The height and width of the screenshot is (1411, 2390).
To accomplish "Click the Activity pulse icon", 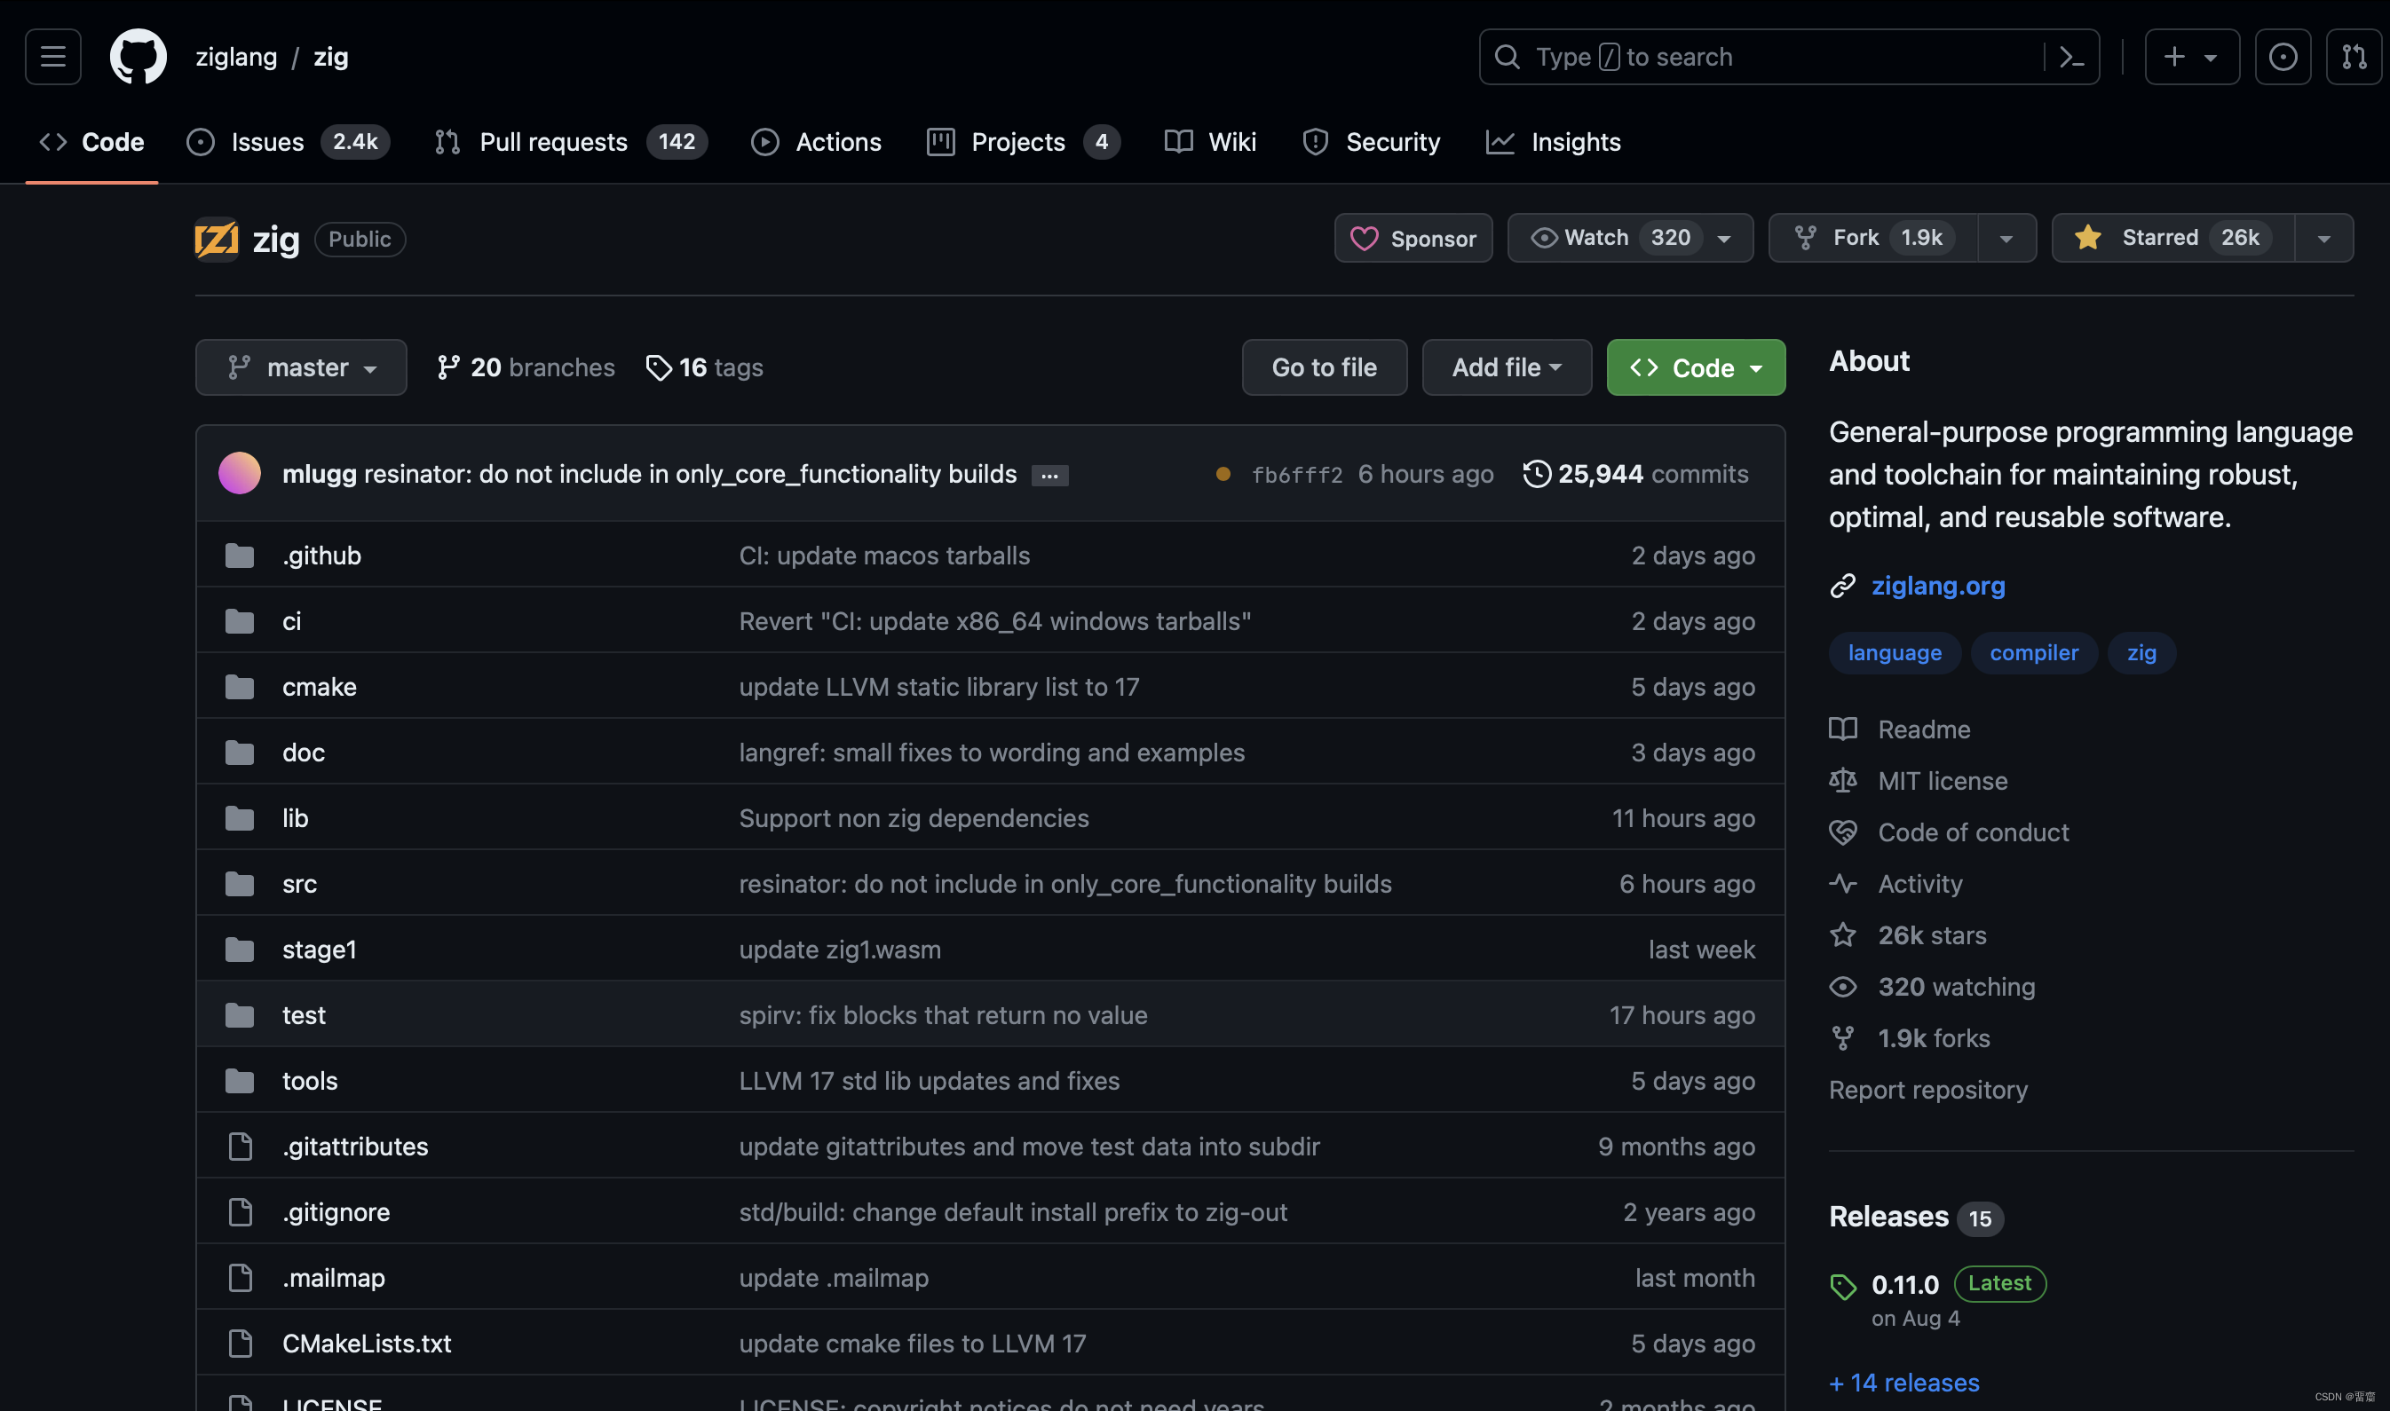I will [x=1843, y=883].
